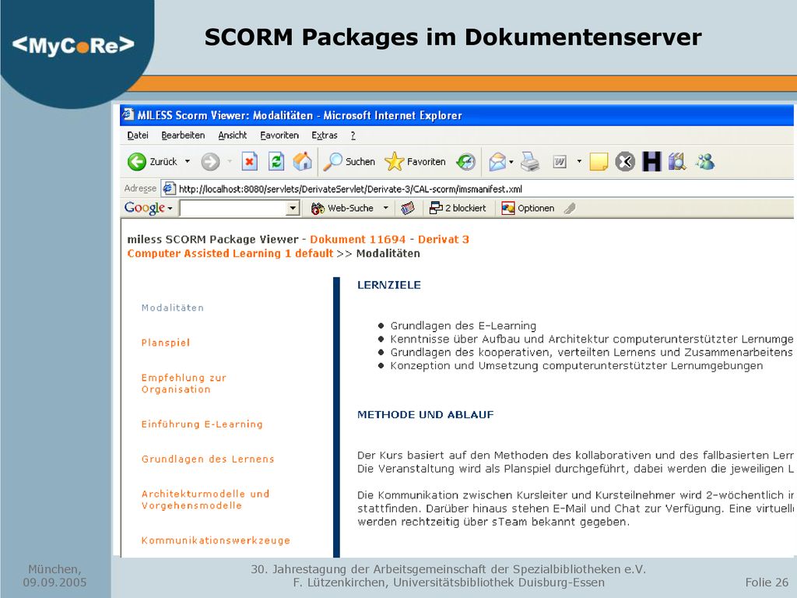Viewport: 797px width, 598px height.
Task: Open Kommunikationswerkzeuge link
Action: 216,540
